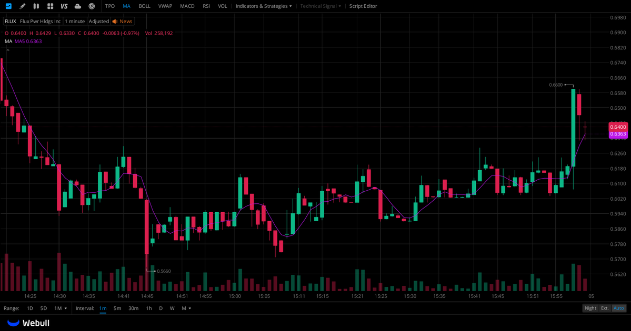Click the Webull logo
This screenshot has height=331, width=631.
coord(28,323)
